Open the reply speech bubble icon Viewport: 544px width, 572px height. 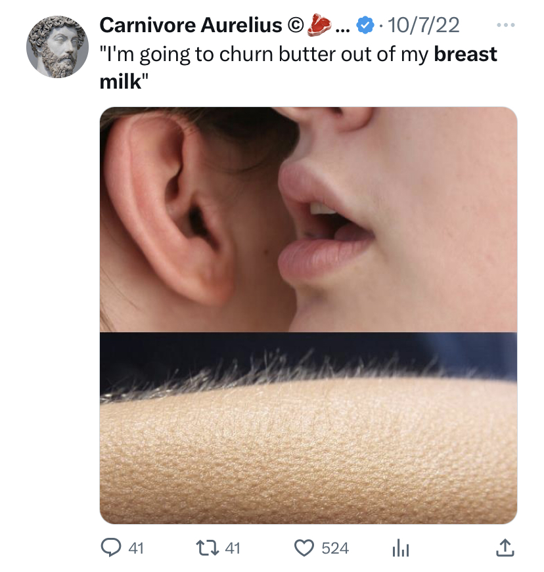[x=110, y=548]
